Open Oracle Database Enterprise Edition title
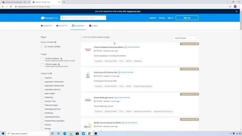 click(x=109, y=47)
